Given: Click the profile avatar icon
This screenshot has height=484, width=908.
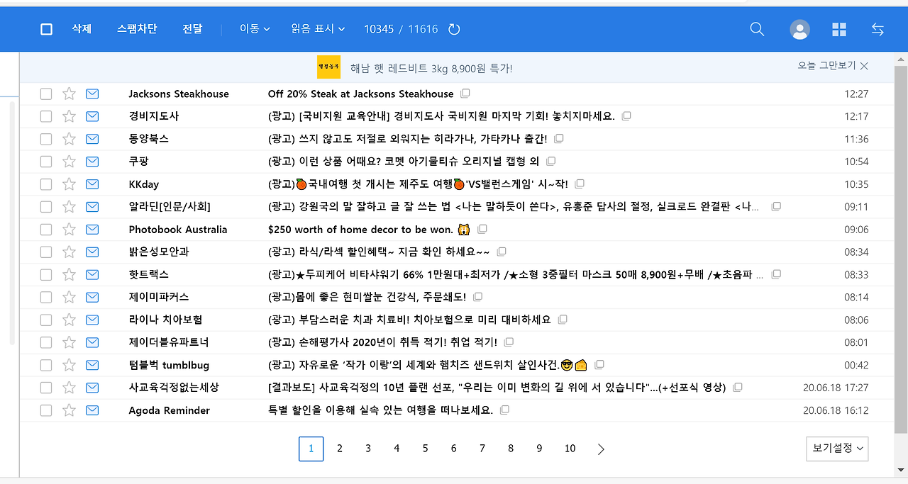Looking at the screenshot, I should (x=799, y=29).
